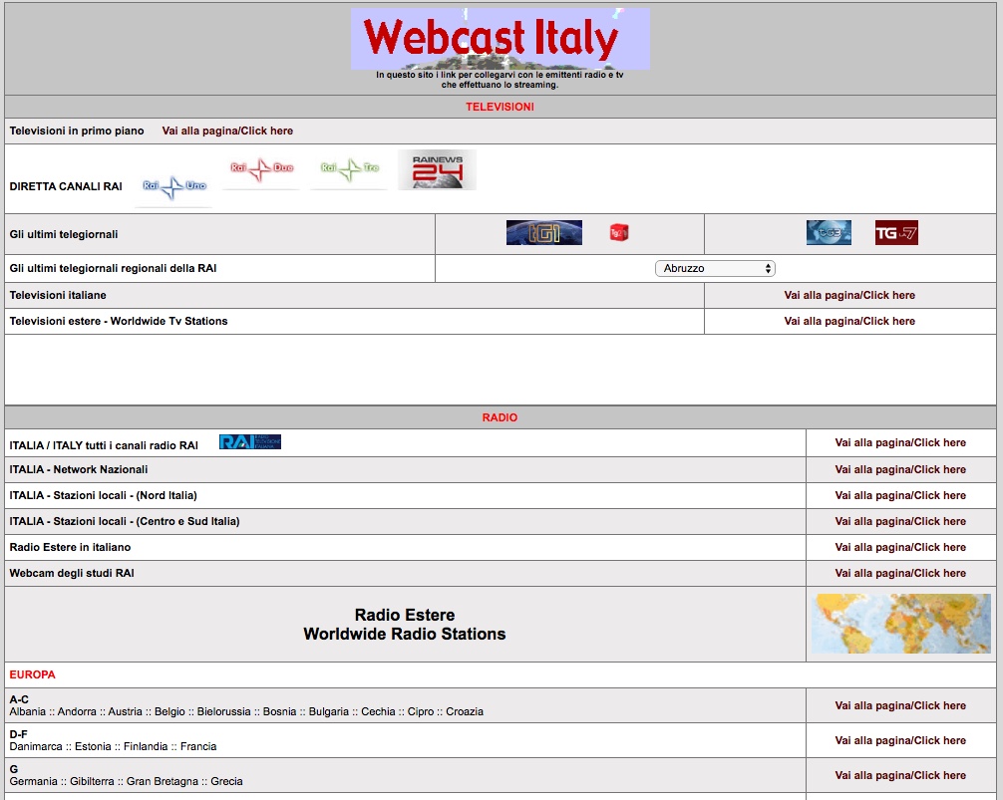Image resolution: width=1003 pixels, height=800 pixels.
Task: Click 'Gli ultimi telegiornali regionali della RAI'
Action: tap(114, 268)
